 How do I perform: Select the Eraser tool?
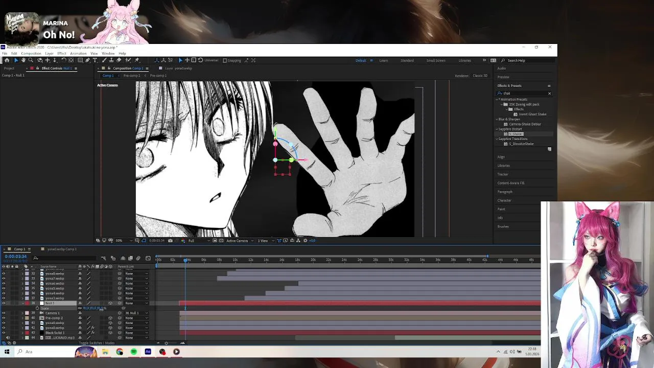tap(119, 60)
